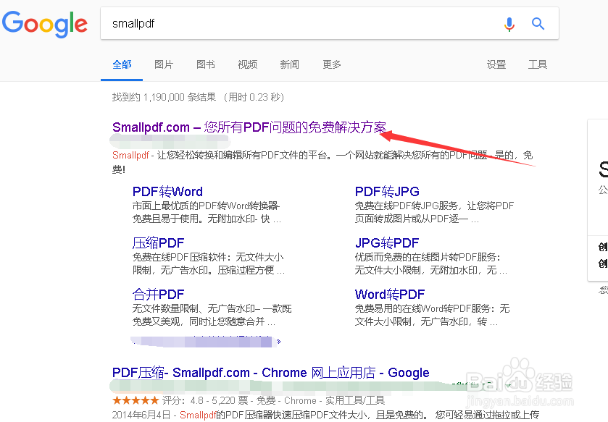
Task: Switch to the 图书 tab
Action: (206, 64)
